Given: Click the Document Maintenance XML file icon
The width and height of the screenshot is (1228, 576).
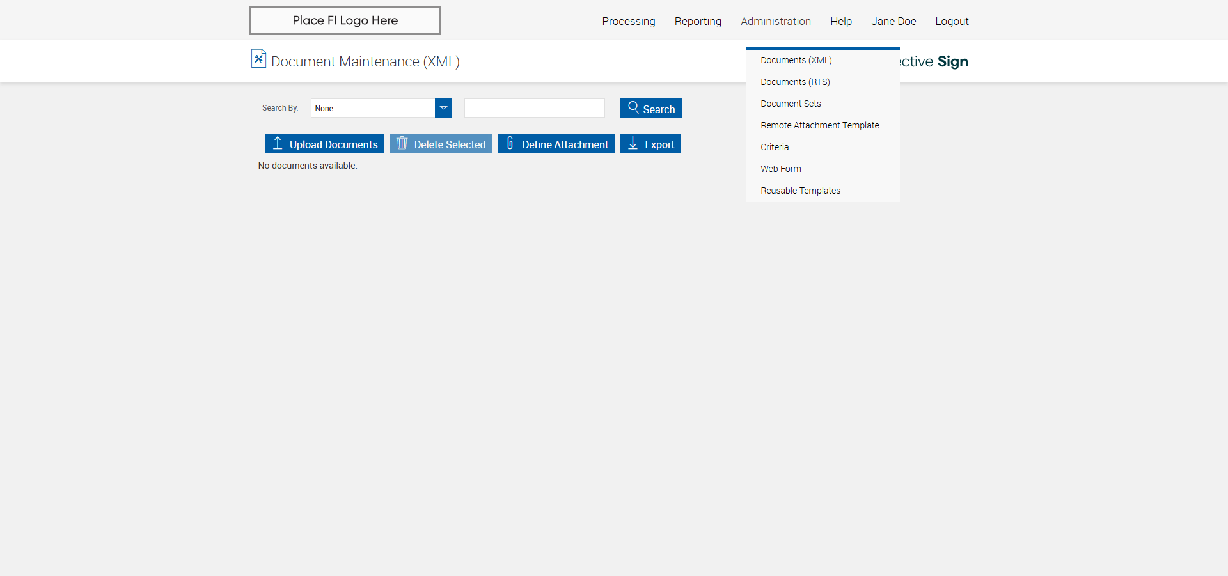Looking at the screenshot, I should pos(258,59).
